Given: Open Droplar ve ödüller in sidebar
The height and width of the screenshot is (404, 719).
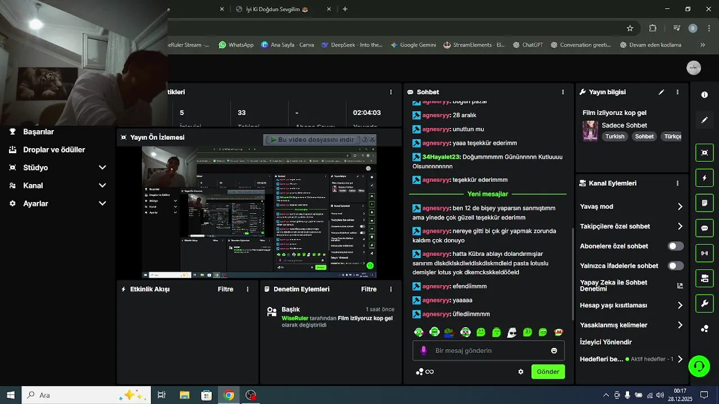Looking at the screenshot, I should 54,150.
